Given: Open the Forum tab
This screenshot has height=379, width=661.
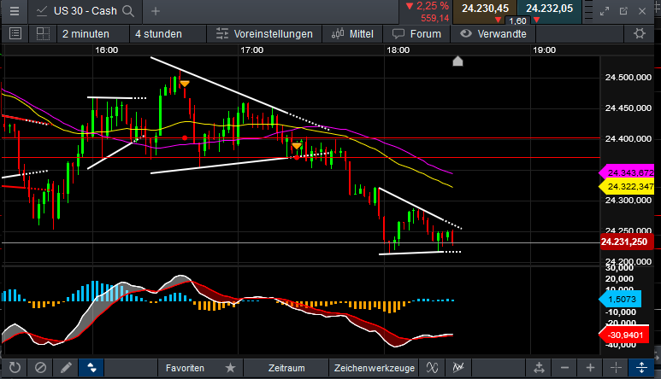Looking at the screenshot, I should pos(416,34).
